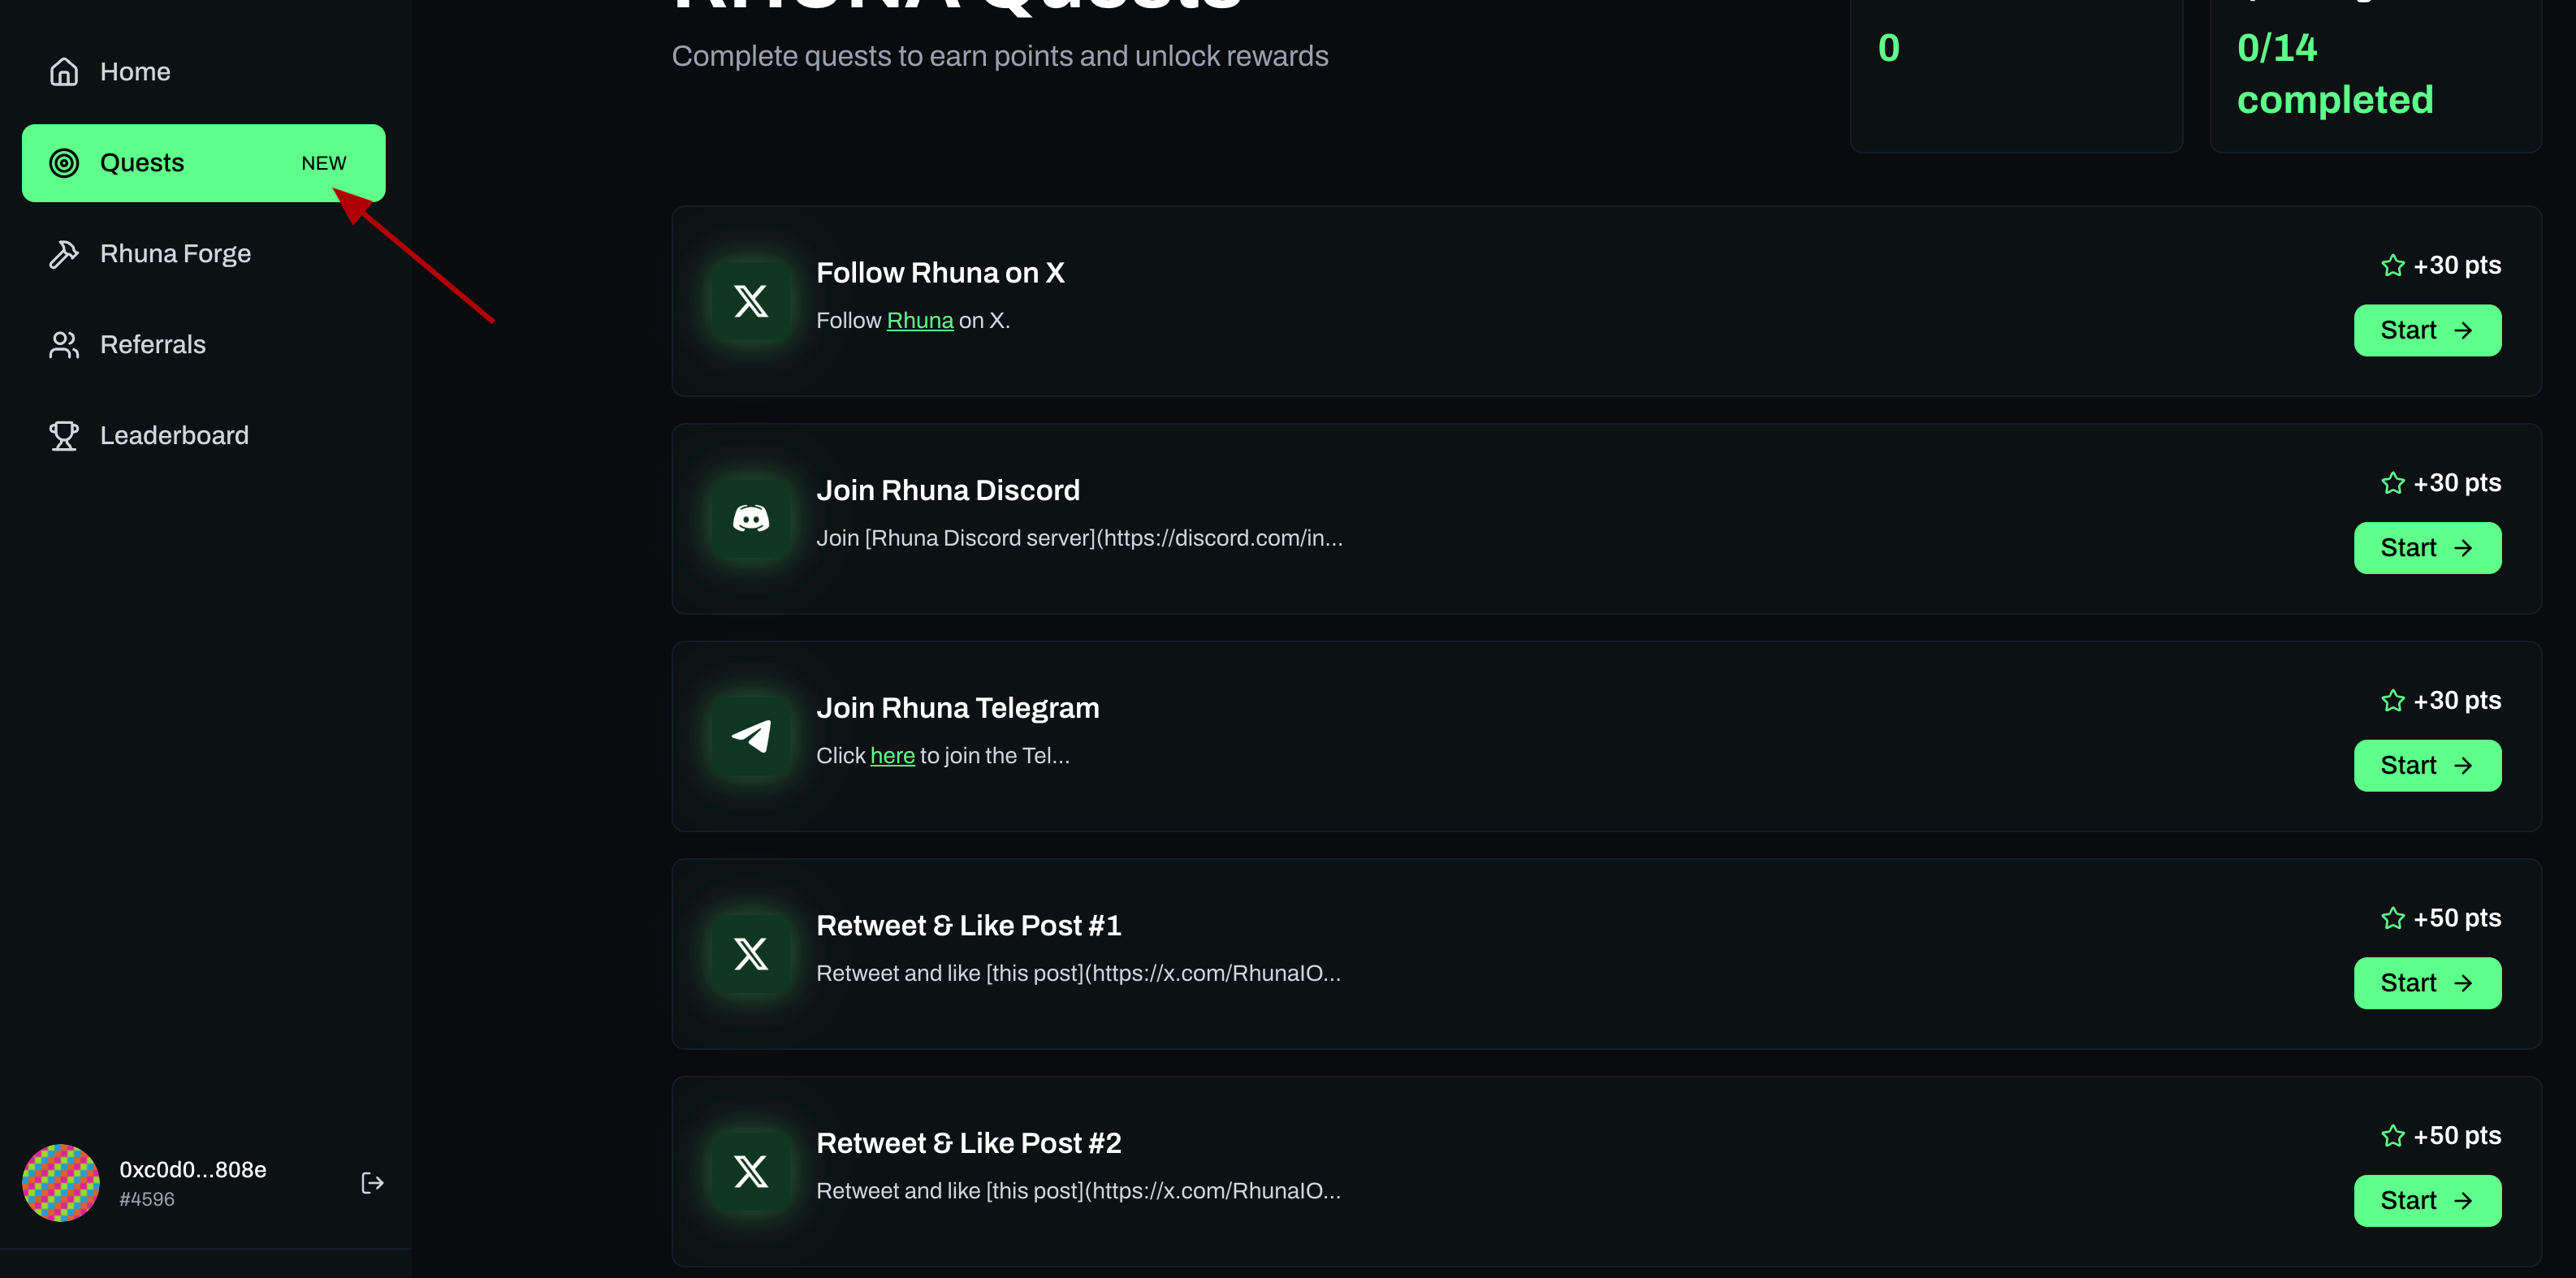Go to the Referrals section
The height and width of the screenshot is (1278, 2576).
click(152, 345)
